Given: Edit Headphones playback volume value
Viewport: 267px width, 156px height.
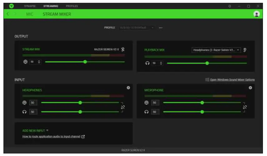Looking at the screenshot, I should coord(33,112).
